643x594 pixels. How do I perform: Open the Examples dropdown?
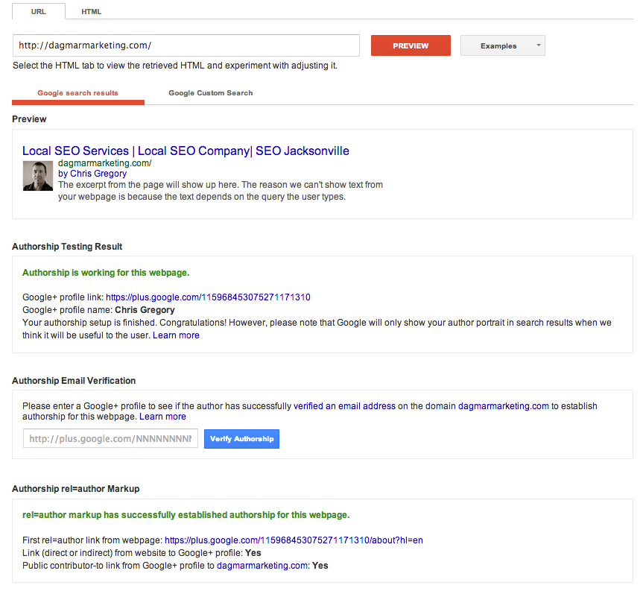(503, 45)
